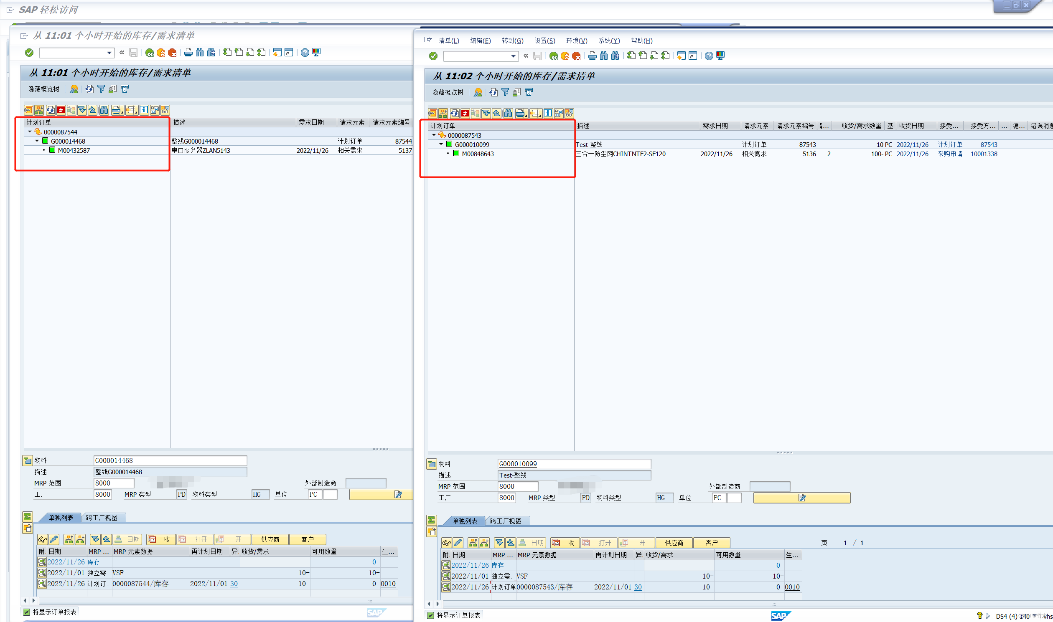Viewport: 1053px width, 622px height.
Task: Click details icon for 2022/11/01 VSF row, 11:02
Action: [446, 576]
